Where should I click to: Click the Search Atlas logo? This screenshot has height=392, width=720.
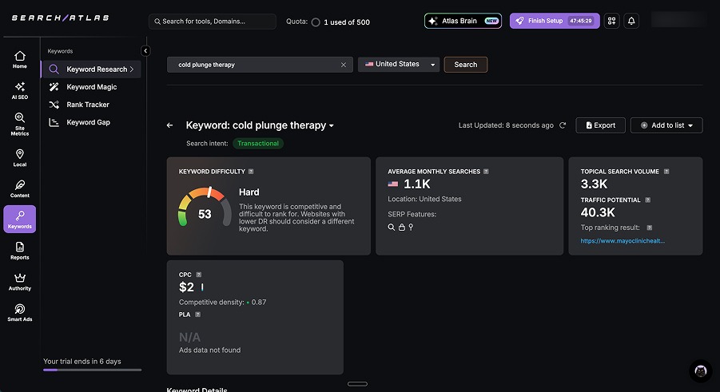[60, 18]
